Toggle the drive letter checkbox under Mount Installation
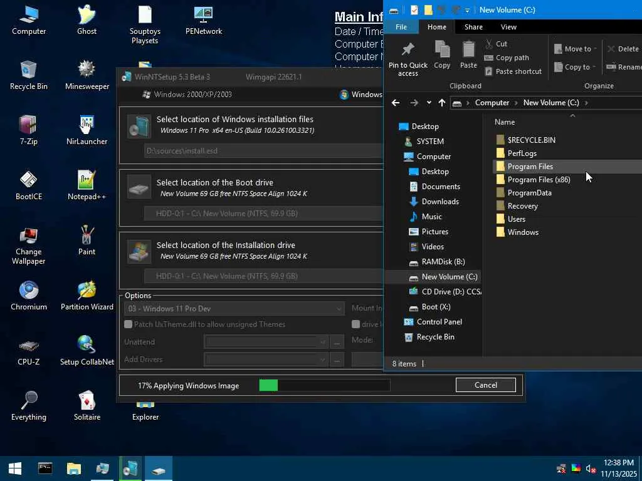 pos(356,324)
